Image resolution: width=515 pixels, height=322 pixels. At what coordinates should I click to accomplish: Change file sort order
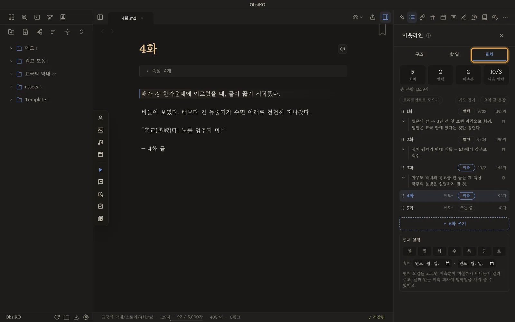pyautogui.click(x=53, y=32)
